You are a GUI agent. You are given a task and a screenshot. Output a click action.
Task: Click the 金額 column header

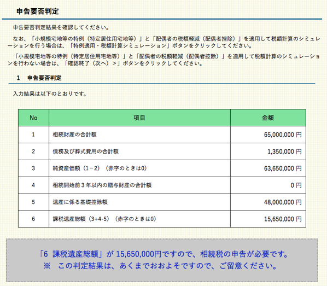tap(268, 118)
